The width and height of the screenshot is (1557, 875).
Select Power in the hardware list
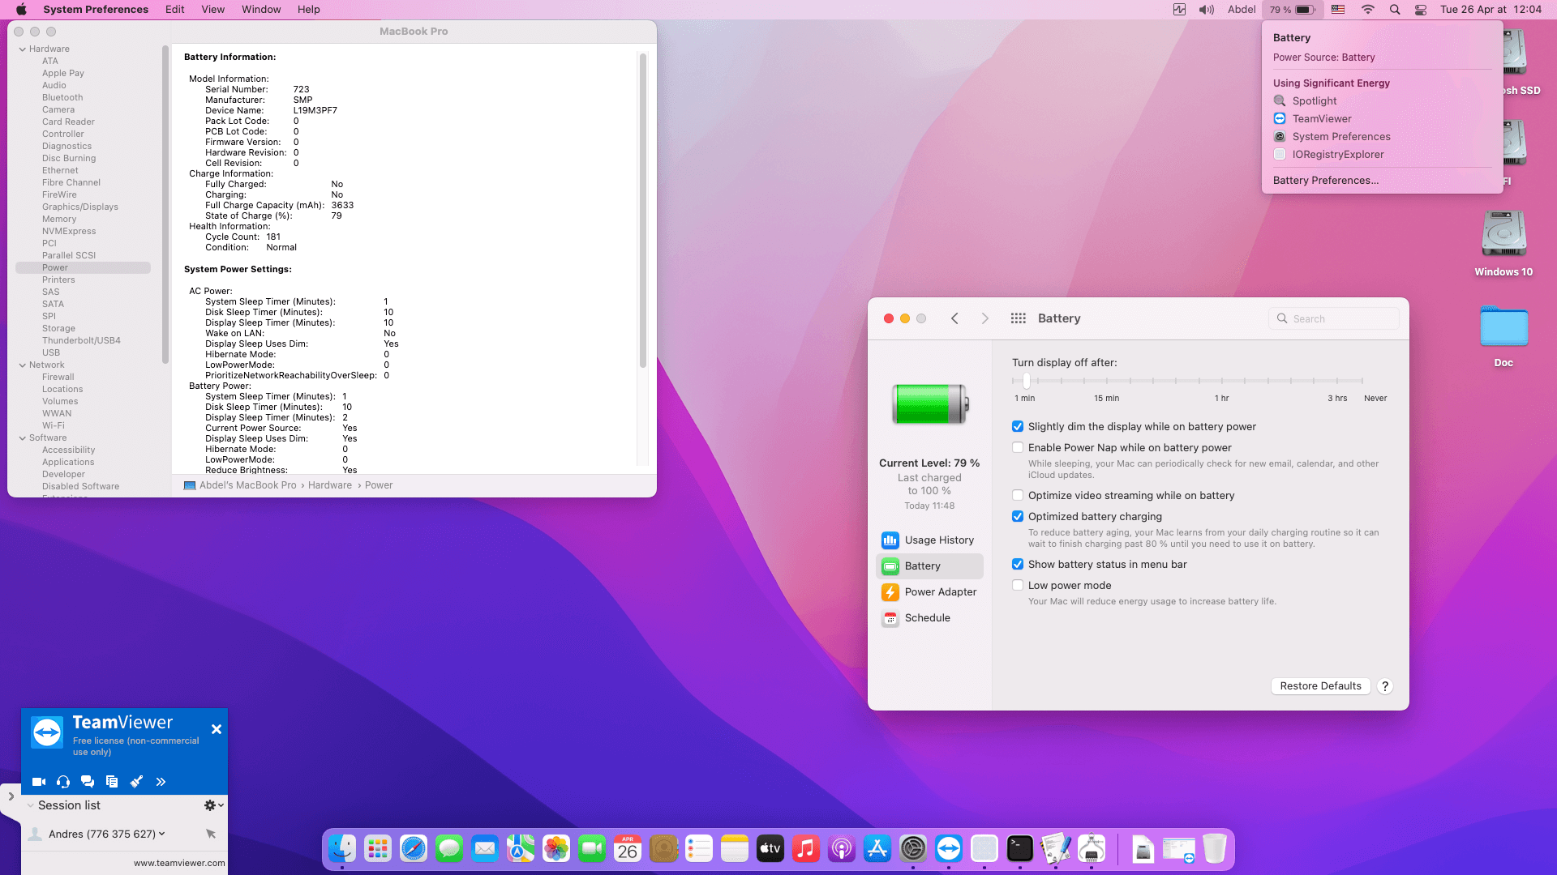(x=83, y=268)
